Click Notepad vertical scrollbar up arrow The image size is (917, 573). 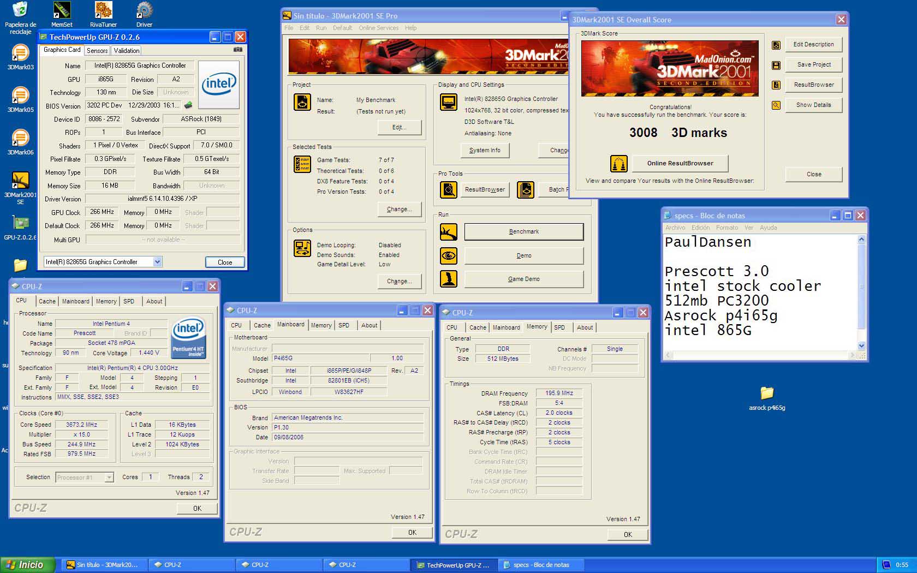pyautogui.click(x=861, y=239)
